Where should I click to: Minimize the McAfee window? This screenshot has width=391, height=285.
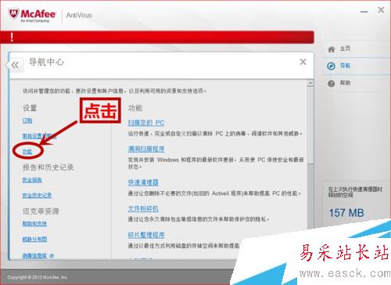tap(364, 12)
